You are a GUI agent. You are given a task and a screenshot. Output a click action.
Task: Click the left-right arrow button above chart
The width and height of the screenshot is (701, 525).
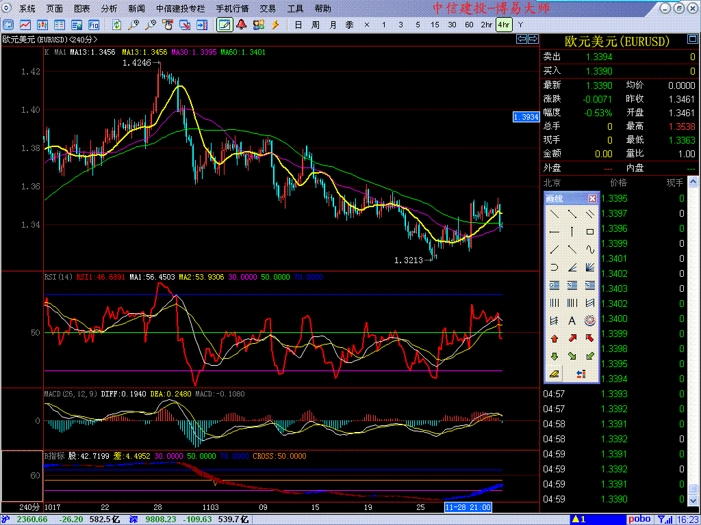(x=522, y=40)
